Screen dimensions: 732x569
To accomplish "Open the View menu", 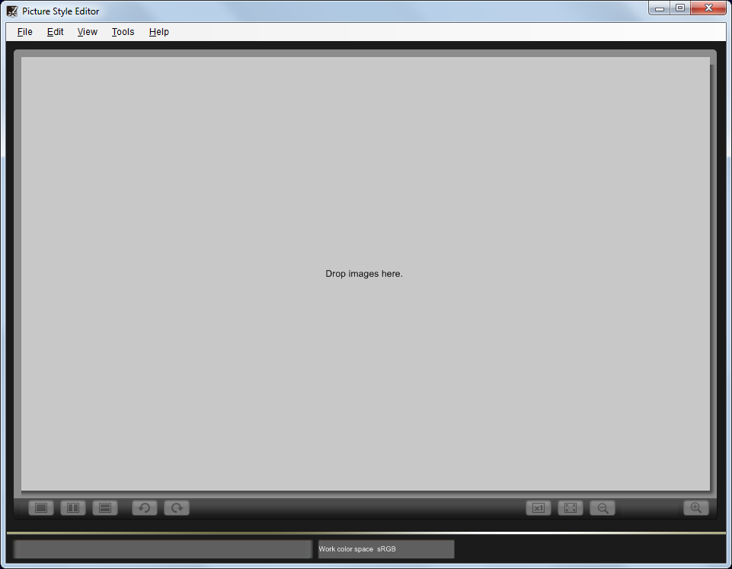I will click(x=88, y=32).
